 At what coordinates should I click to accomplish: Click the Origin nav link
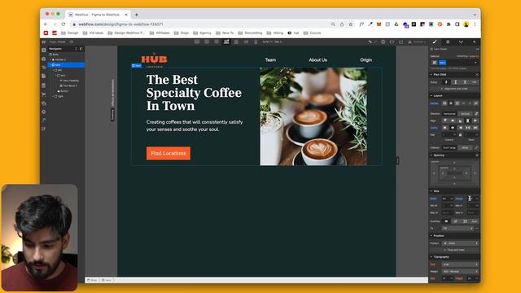[366, 59]
